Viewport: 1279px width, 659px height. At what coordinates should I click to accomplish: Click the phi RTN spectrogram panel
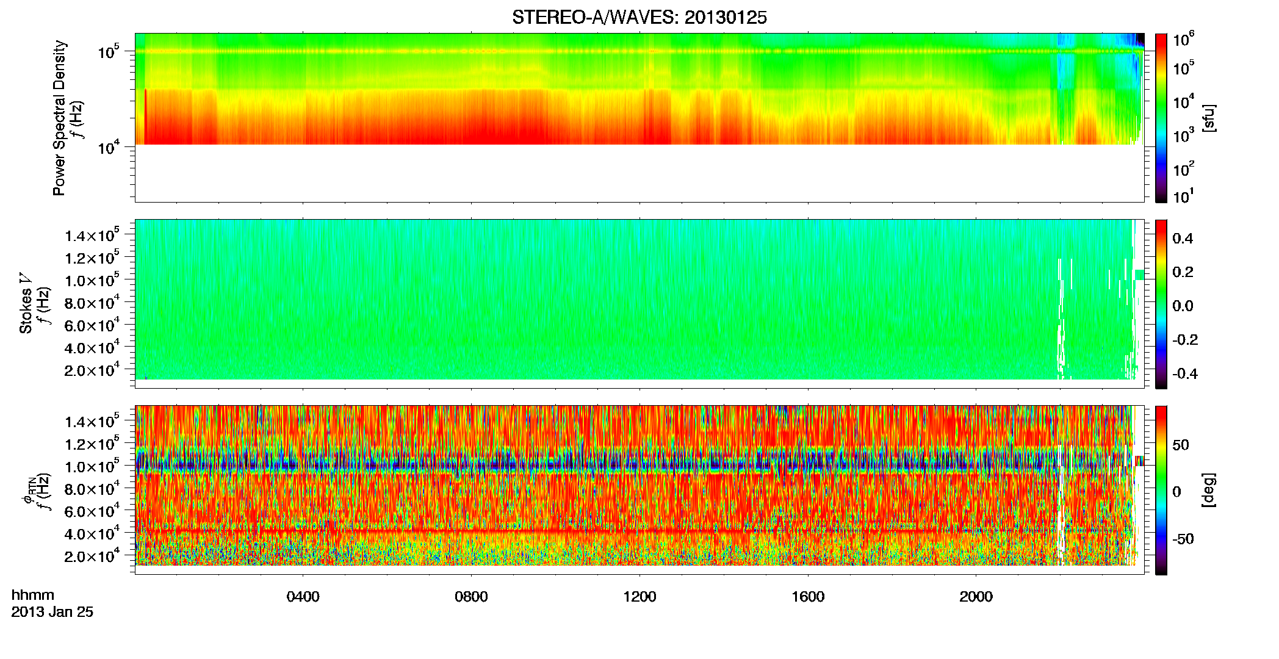pyautogui.click(x=639, y=489)
